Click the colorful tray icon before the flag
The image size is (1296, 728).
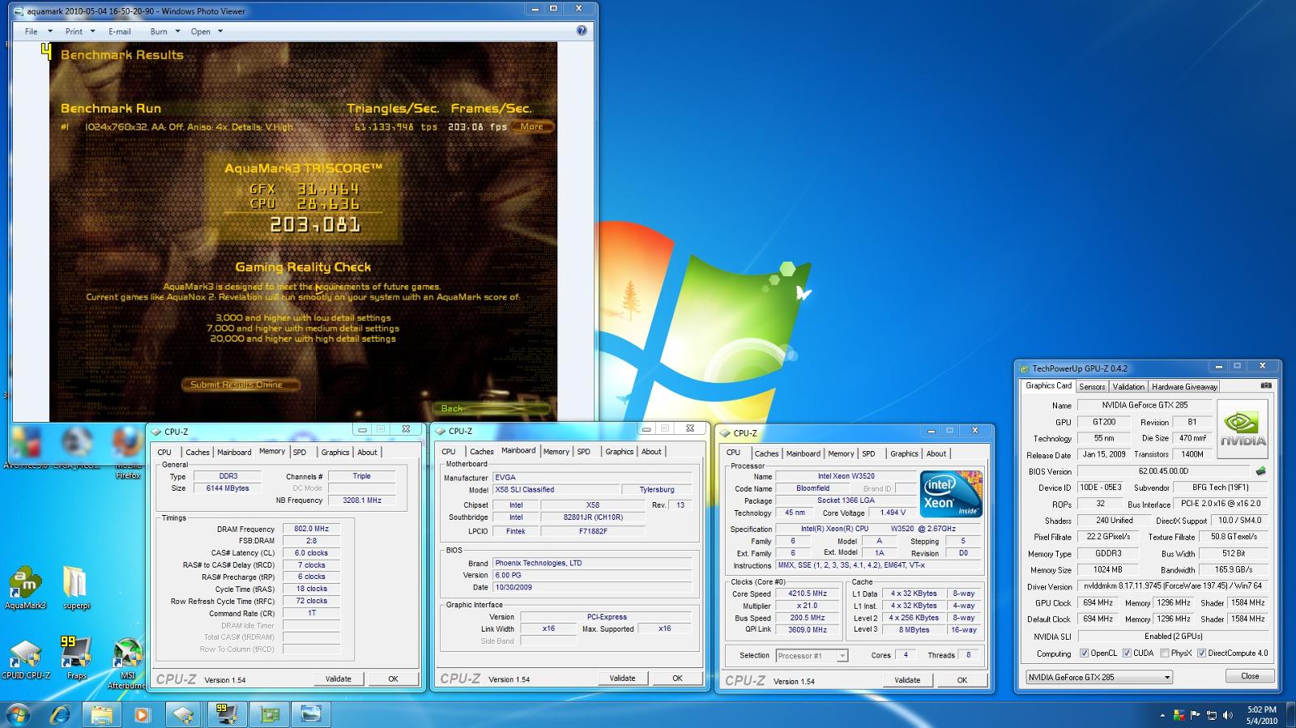pos(1179,715)
